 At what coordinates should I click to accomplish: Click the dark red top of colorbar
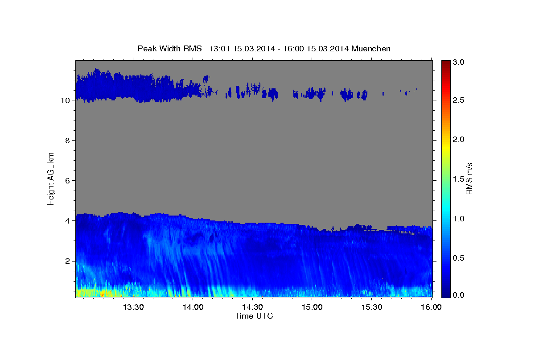coord(445,63)
